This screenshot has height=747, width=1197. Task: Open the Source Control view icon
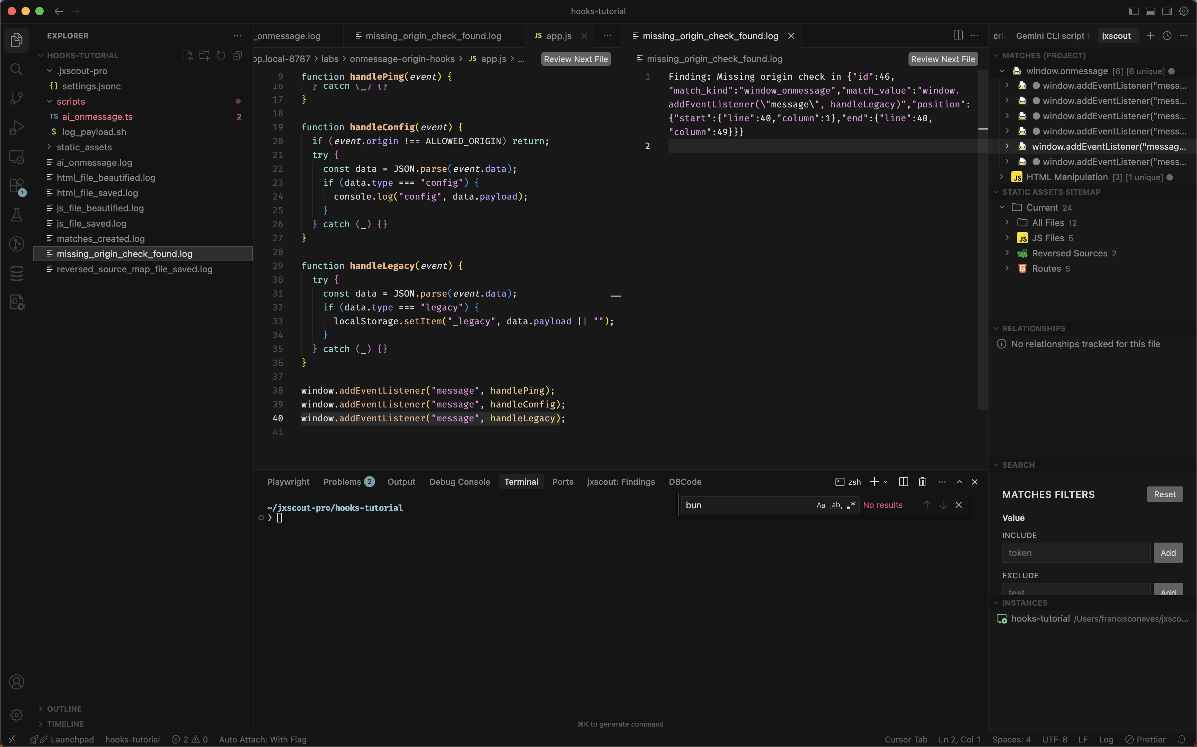click(16, 98)
